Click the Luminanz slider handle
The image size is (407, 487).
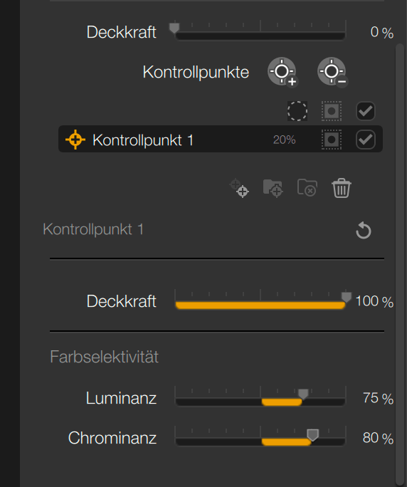point(303,394)
